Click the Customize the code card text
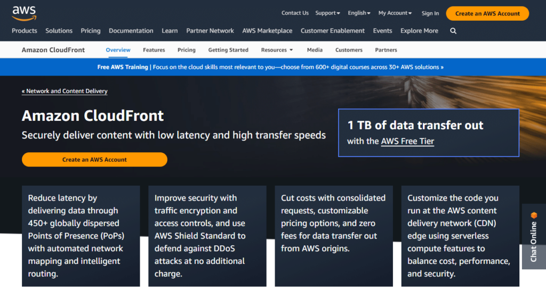Image resolution: width=546 pixels, height=298 pixels. tap(459, 236)
